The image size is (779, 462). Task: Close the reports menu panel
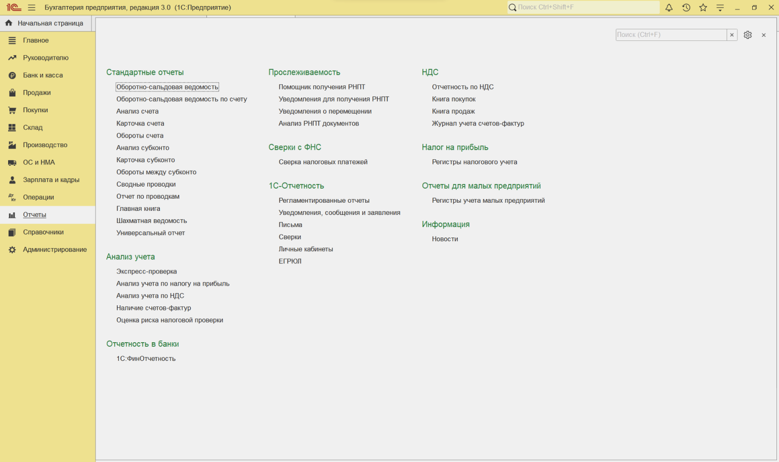pos(764,35)
